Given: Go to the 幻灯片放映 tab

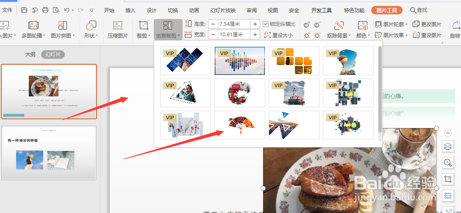Looking at the screenshot, I should (x=223, y=10).
